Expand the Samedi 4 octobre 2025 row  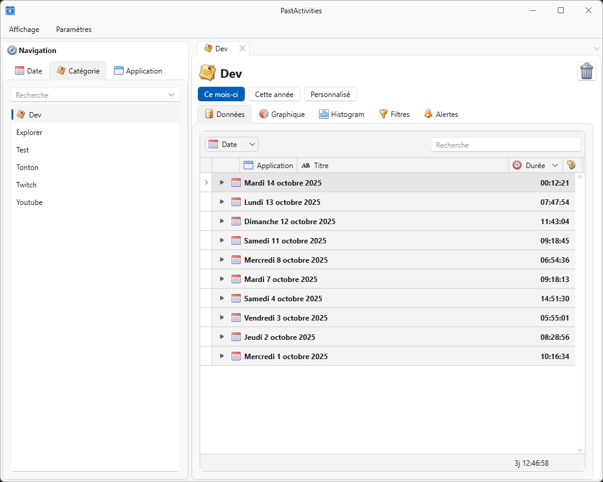222,298
